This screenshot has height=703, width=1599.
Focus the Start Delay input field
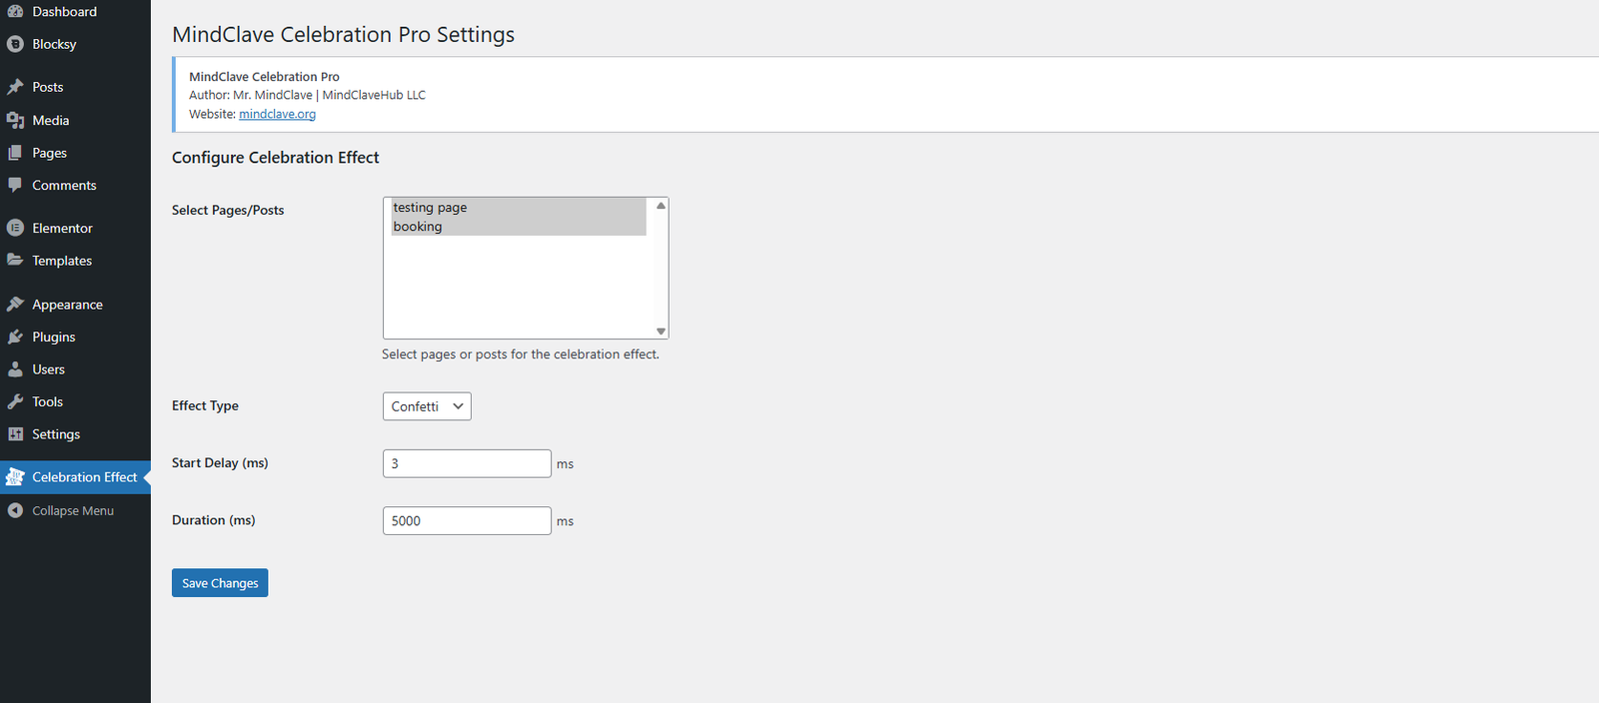pyautogui.click(x=467, y=463)
